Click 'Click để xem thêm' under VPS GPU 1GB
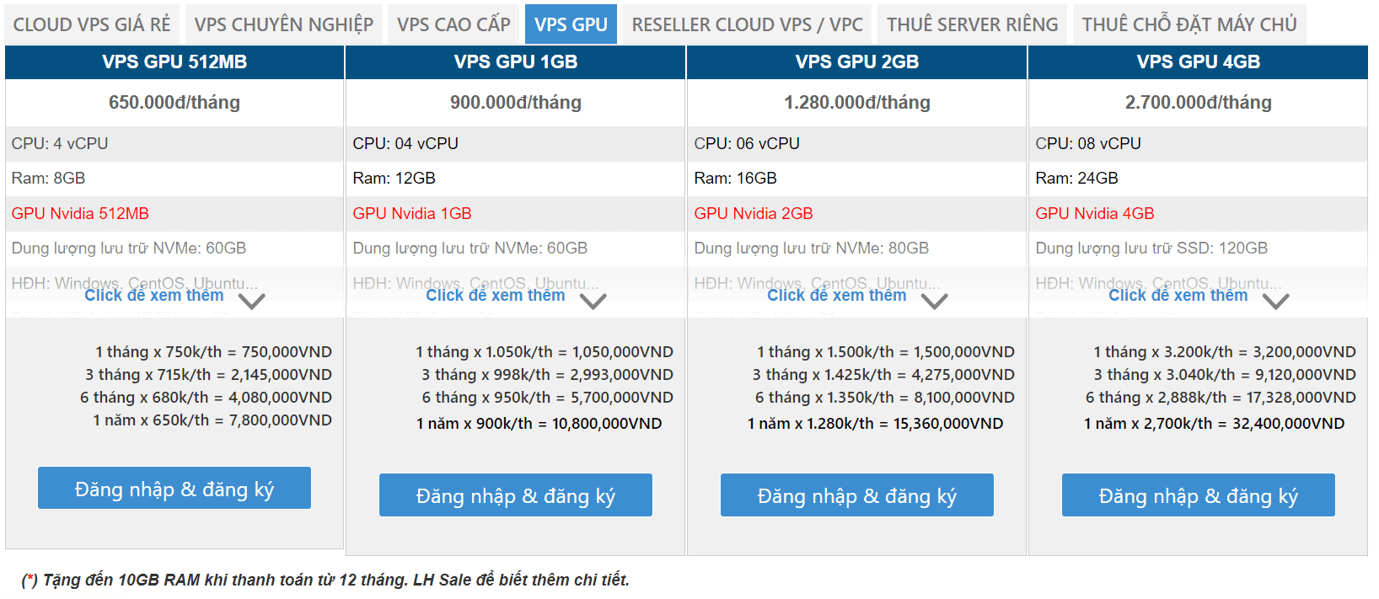Viewport: 1379px width, 599px height. coord(496,296)
